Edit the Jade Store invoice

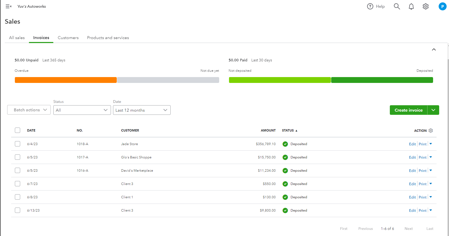click(412, 144)
